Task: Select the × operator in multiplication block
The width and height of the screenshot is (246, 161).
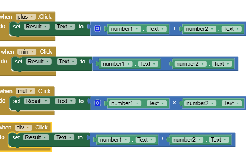Action: (175, 103)
